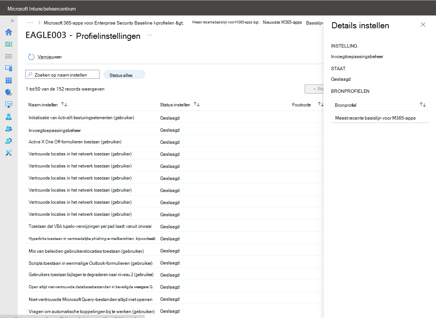Open the Reports monitor icon

click(9, 104)
